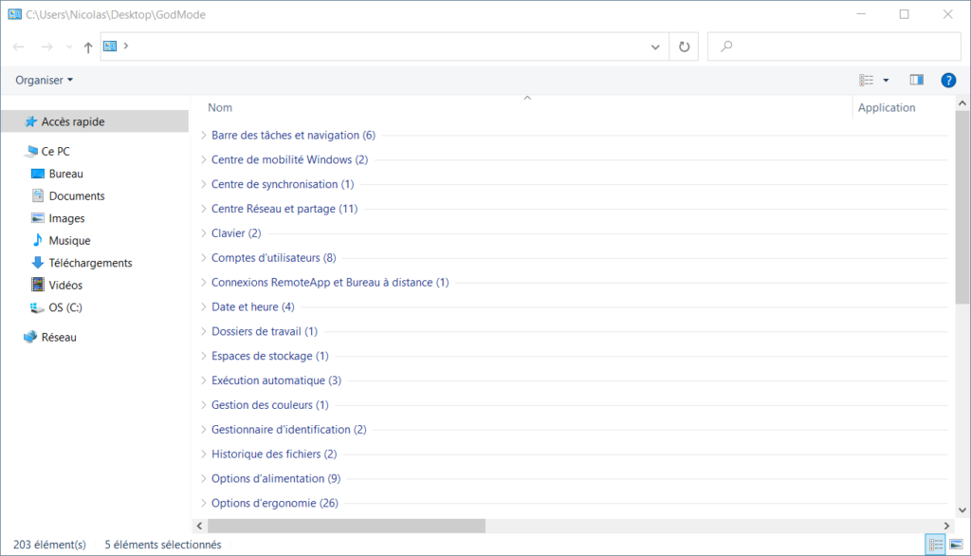Viewport: 971px width, 556px height.
Task: Open Documents in the sidebar
Action: click(x=77, y=195)
